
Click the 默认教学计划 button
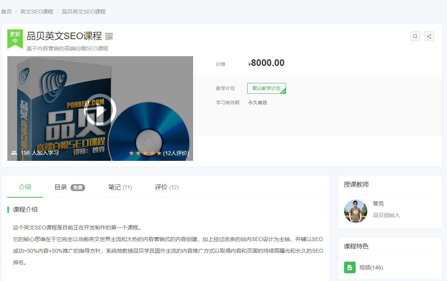[x=267, y=88]
